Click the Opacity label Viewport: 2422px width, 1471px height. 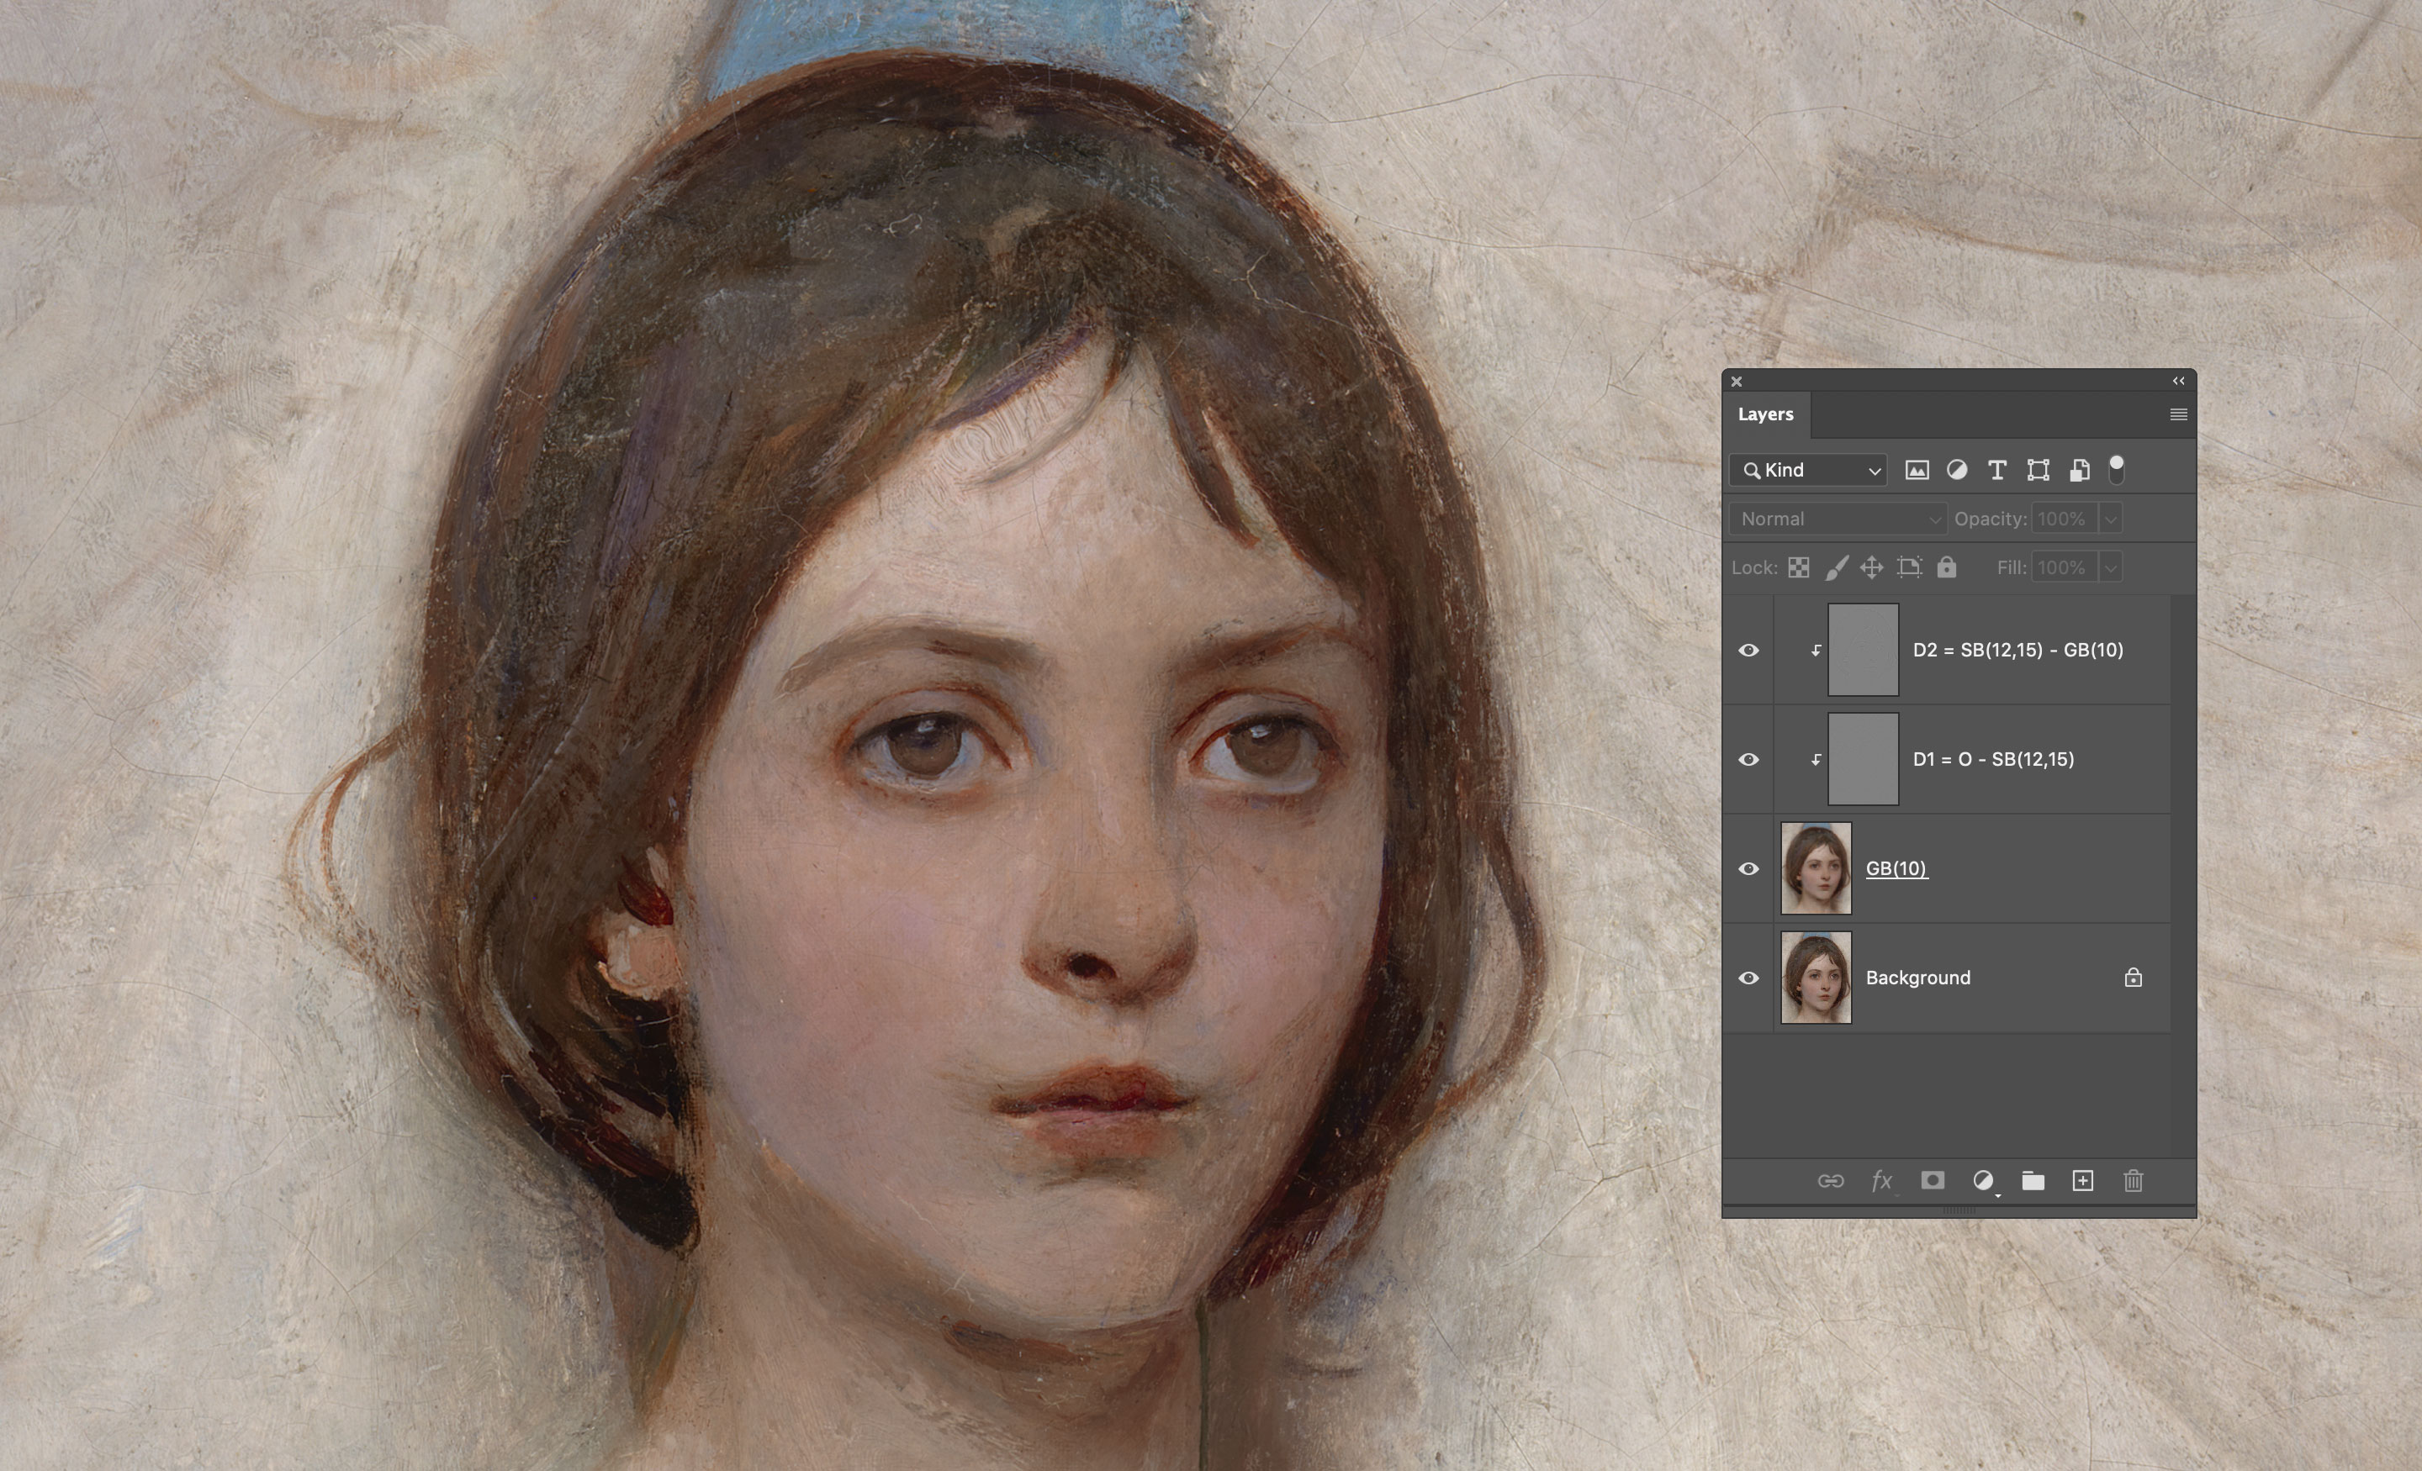pyautogui.click(x=1990, y=519)
